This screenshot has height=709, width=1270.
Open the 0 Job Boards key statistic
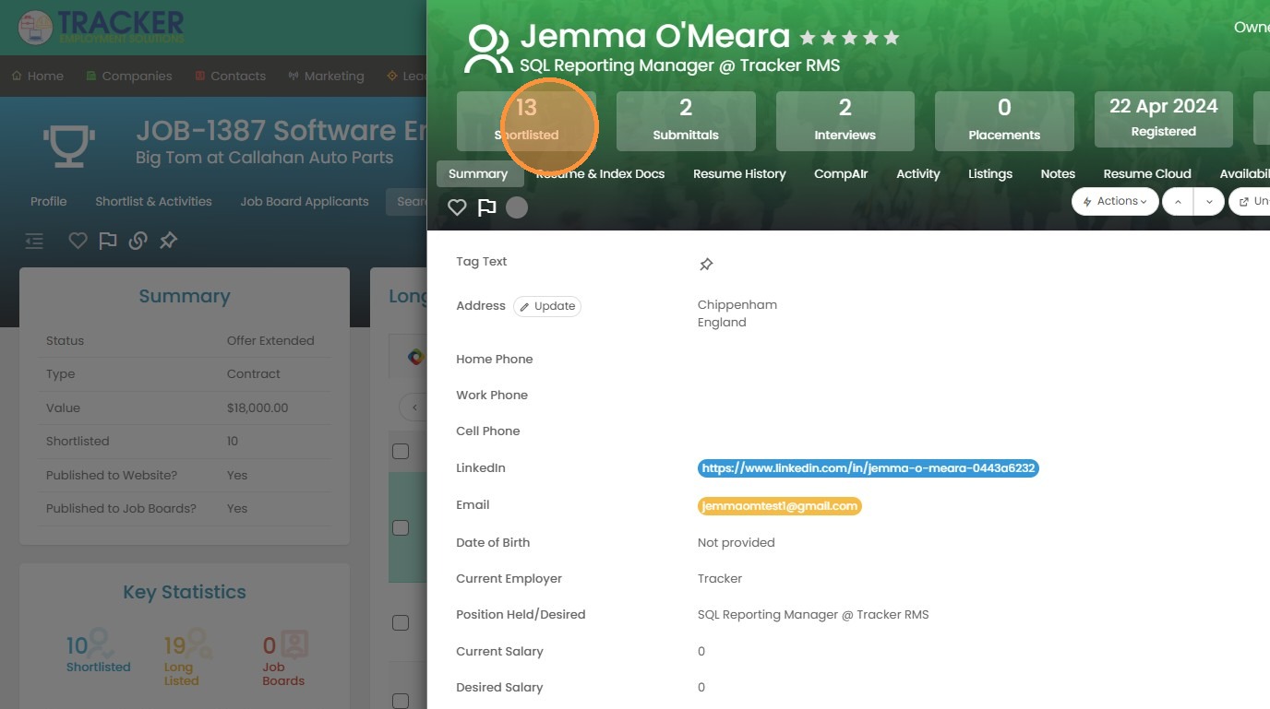click(x=284, y=657)
